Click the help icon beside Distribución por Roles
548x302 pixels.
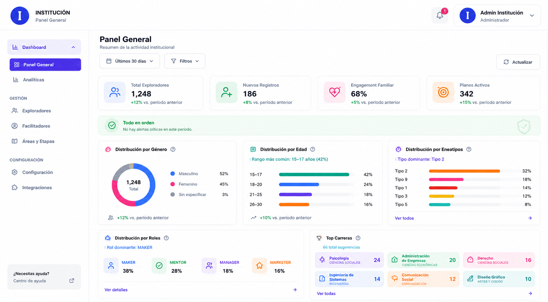tap(166, 238)
